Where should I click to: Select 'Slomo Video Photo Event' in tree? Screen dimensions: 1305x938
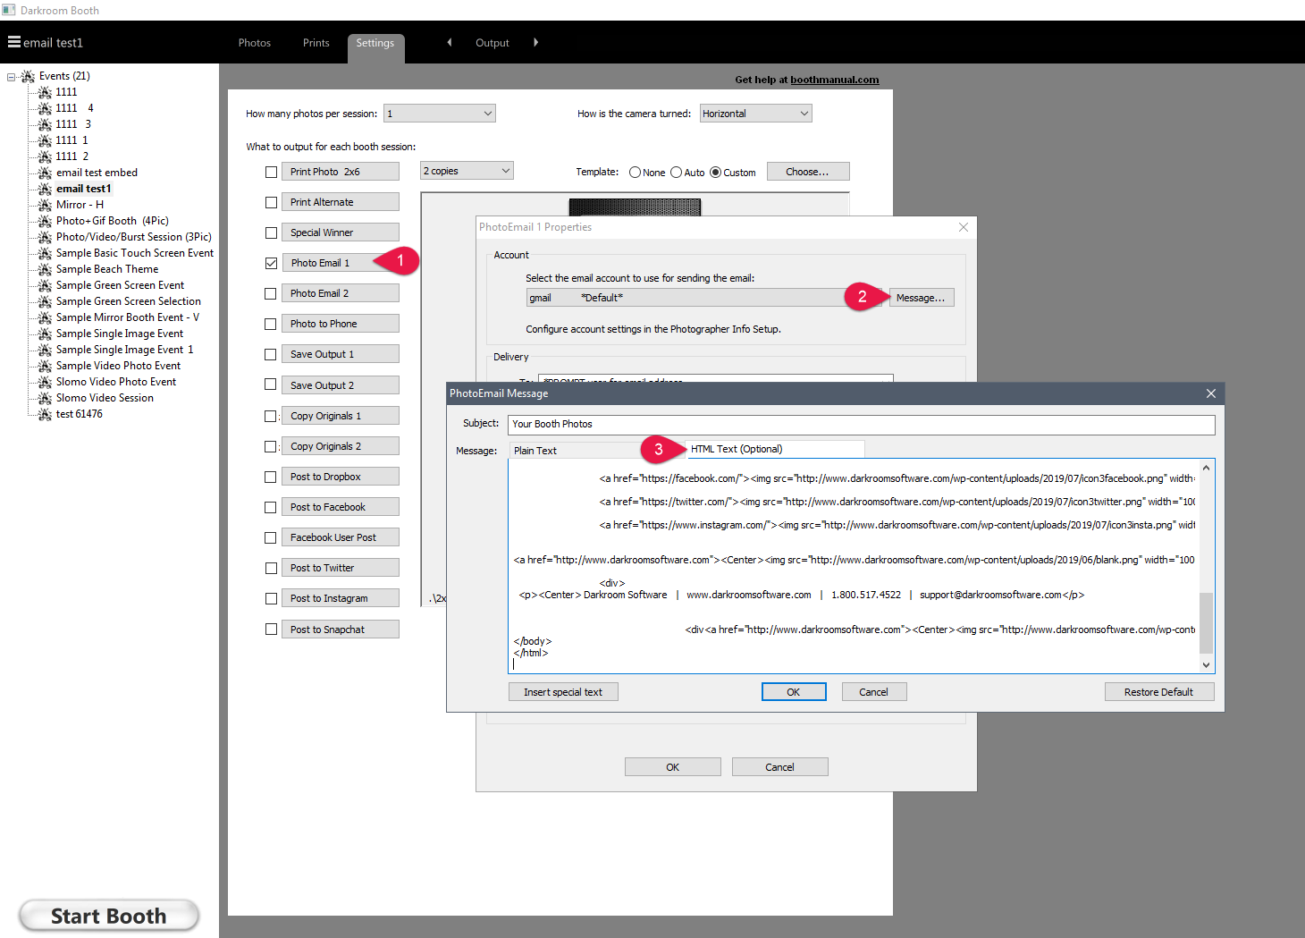click(x=116, y=382)
